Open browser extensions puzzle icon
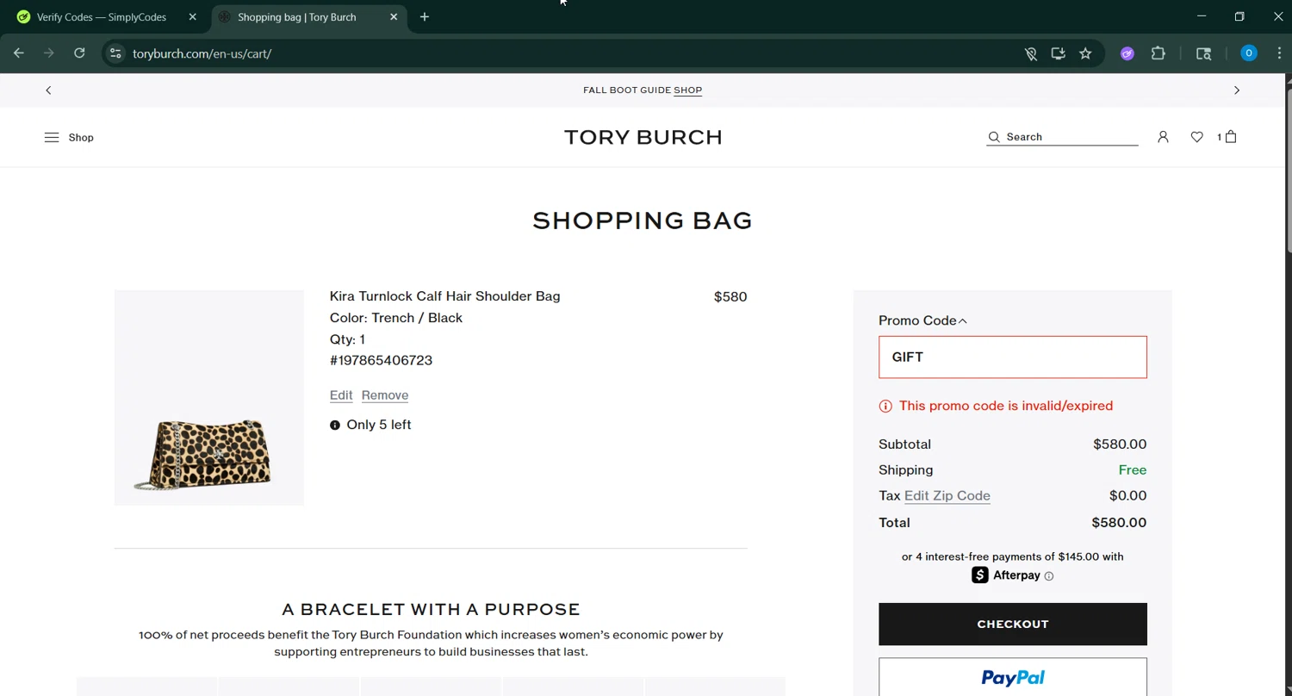This screenshot has width=1292, height=696. [1158, 53]
